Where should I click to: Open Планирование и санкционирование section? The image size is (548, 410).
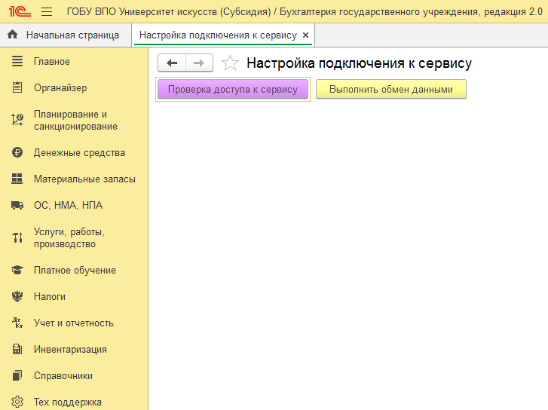(x=75, y=121)
